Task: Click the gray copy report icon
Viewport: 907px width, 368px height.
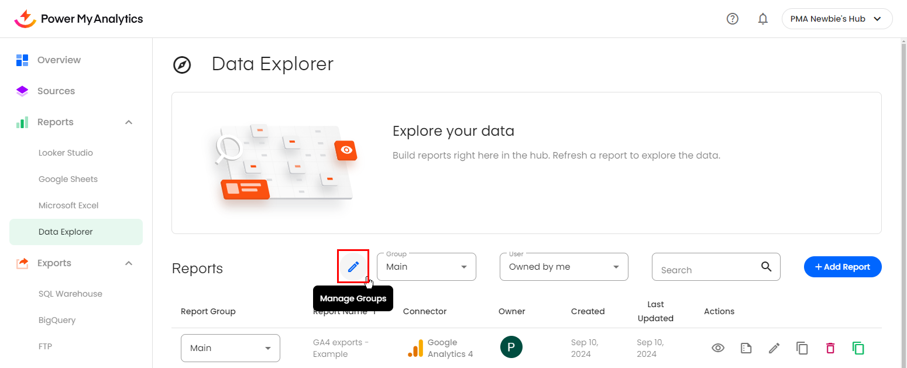Action: pos(802,348)
